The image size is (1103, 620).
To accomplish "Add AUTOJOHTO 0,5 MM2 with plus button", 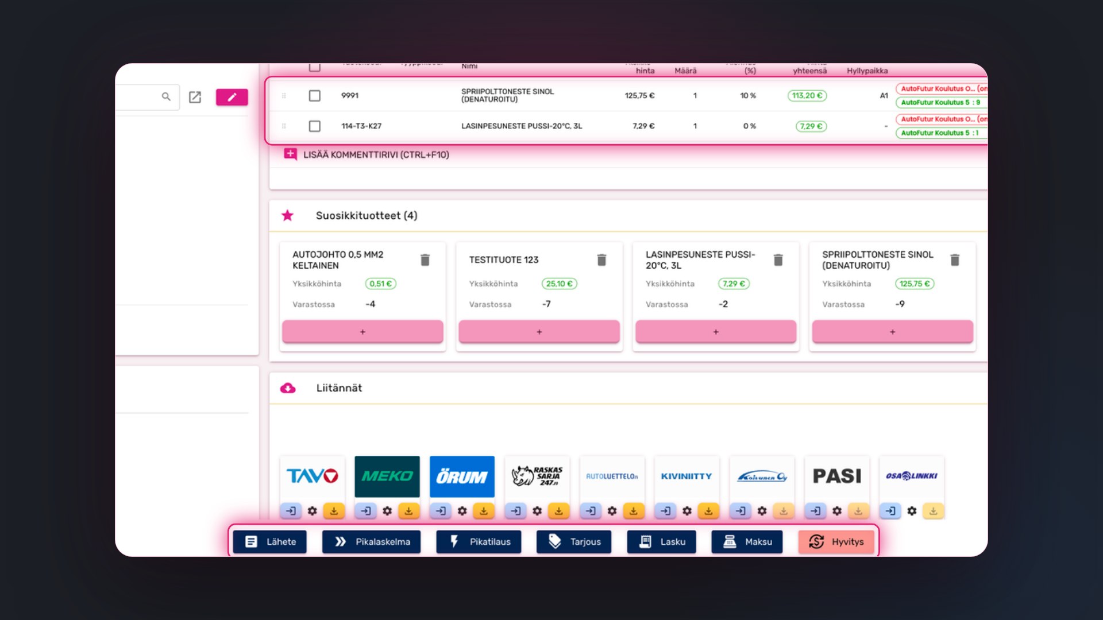I will [x=362, y=332].
